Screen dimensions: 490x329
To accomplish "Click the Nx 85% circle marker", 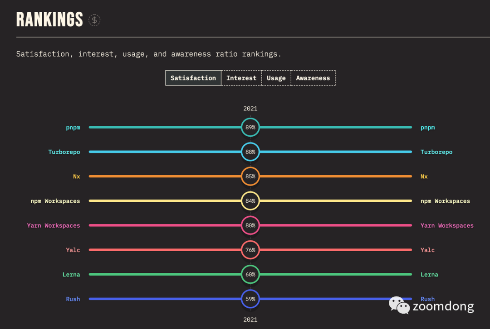I will (250, 176).
